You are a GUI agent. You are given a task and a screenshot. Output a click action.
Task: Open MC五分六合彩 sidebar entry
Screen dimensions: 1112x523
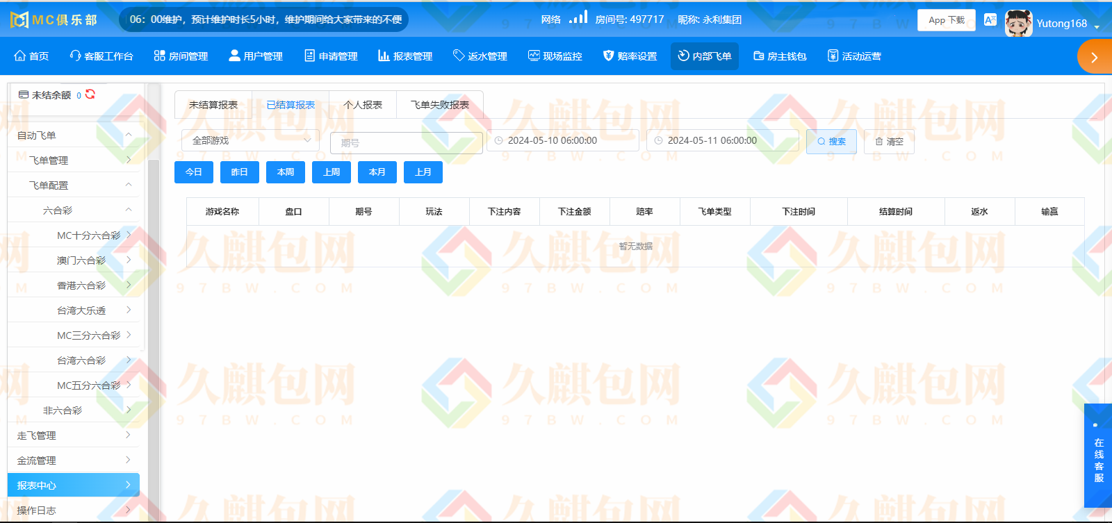pos(74,385)
